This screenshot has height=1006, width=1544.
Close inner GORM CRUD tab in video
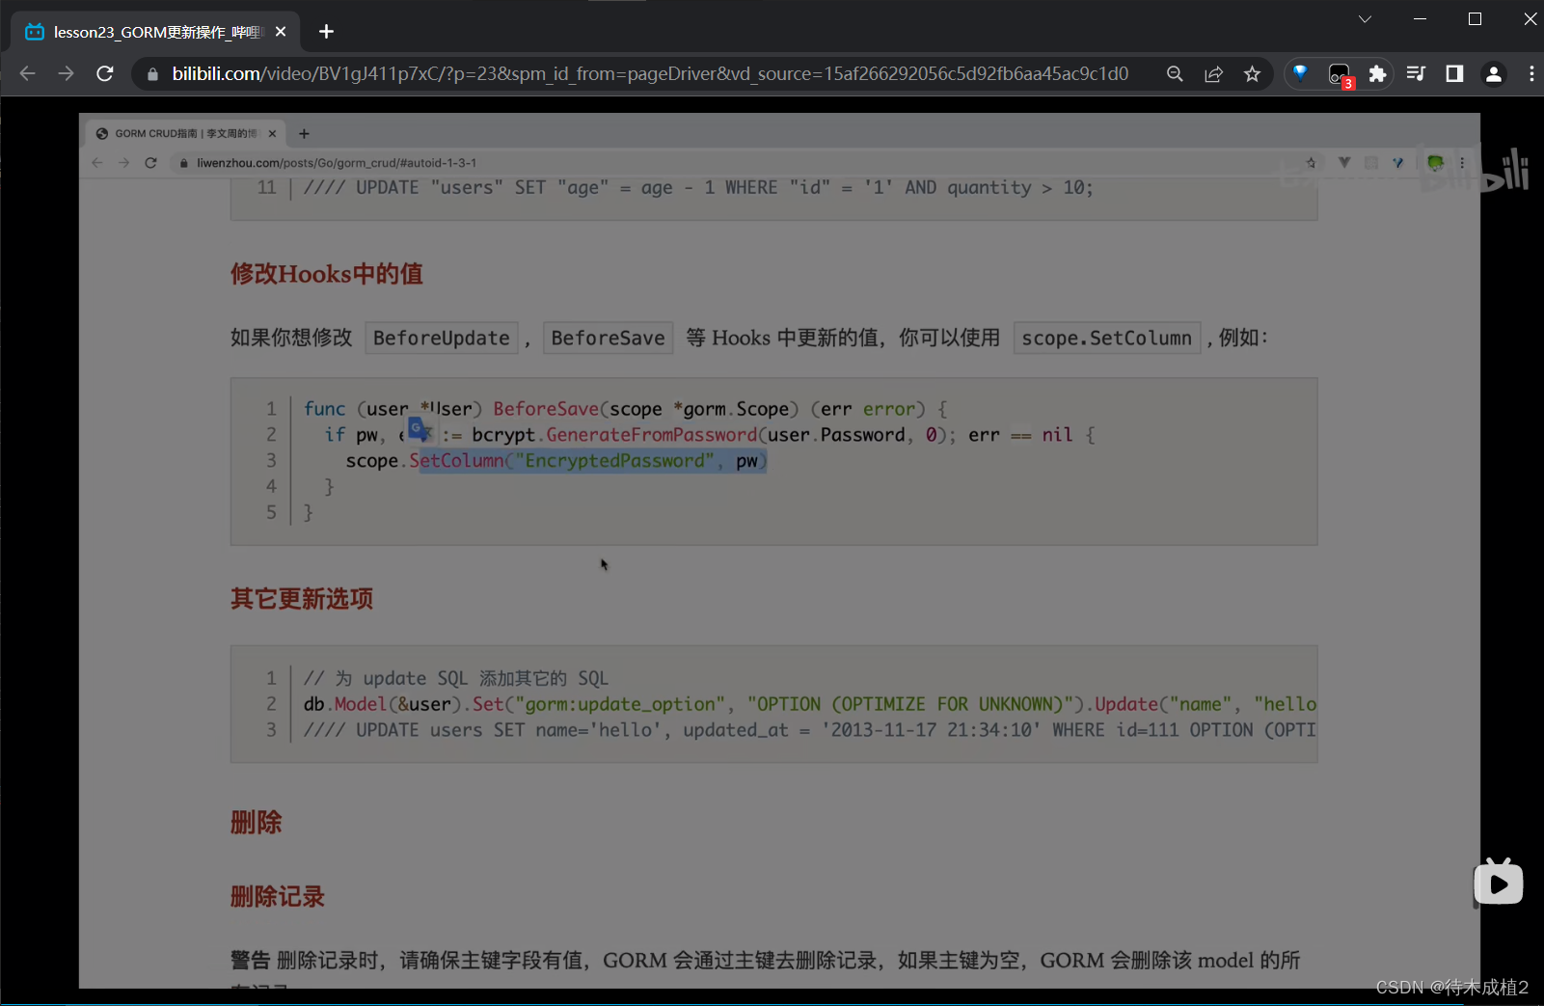(x=273, y=133)
